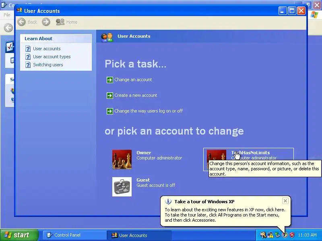Open the 'Switching users' help topic
This screenshot has height=241, width=322.
pos(48,65)
